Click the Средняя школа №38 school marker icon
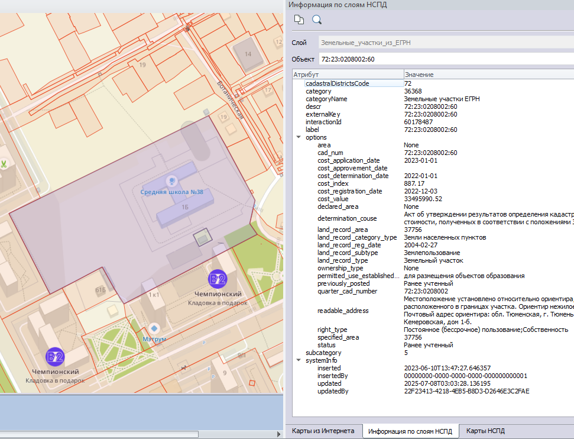This screenshot has width=574, height=439. pyautogui.click(x=172, y=181)
